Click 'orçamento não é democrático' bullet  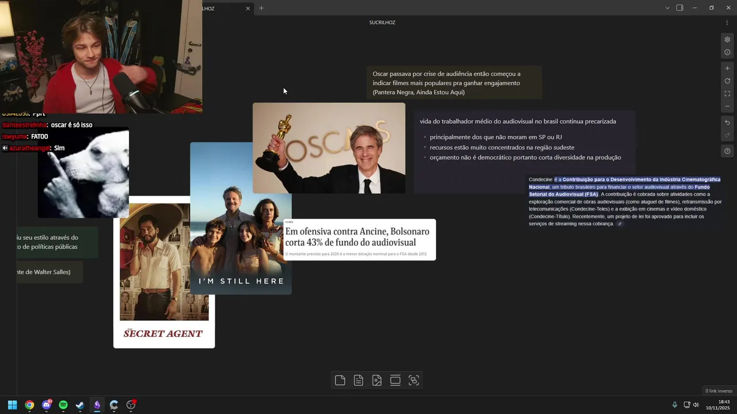pos(525,157)
